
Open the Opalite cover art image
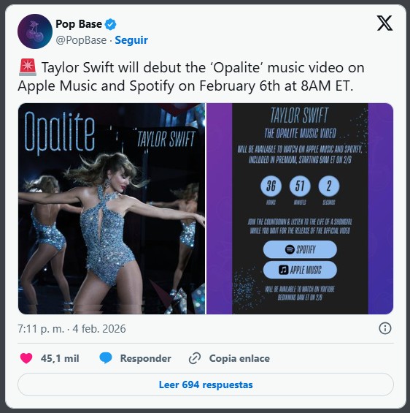click(112, 208)
